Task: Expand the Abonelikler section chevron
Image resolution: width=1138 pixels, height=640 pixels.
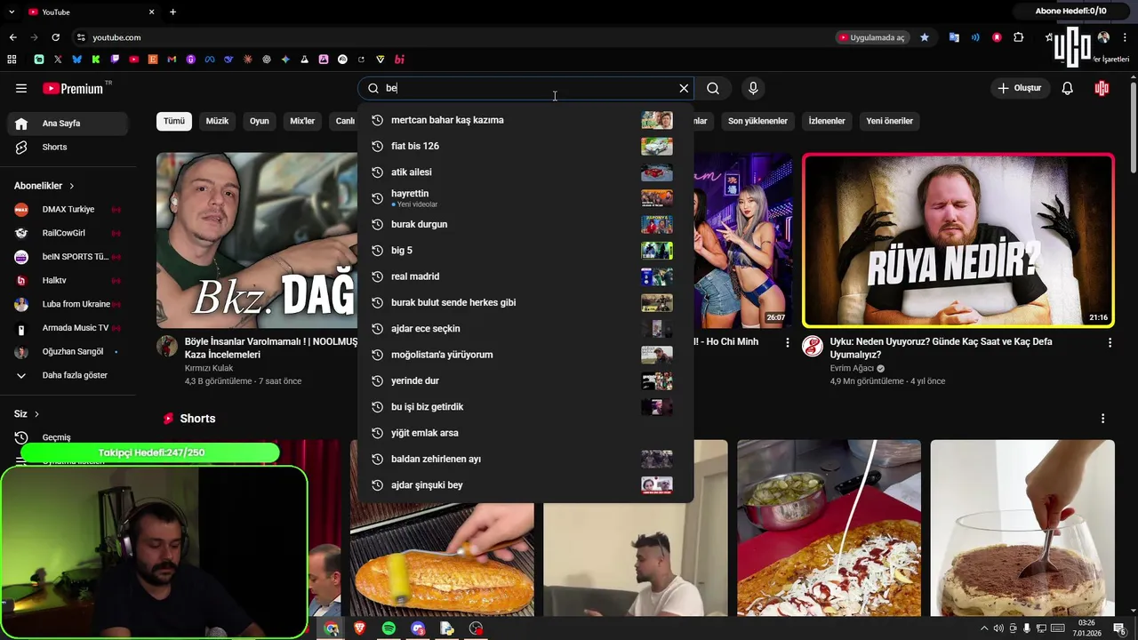Action: 72,186
